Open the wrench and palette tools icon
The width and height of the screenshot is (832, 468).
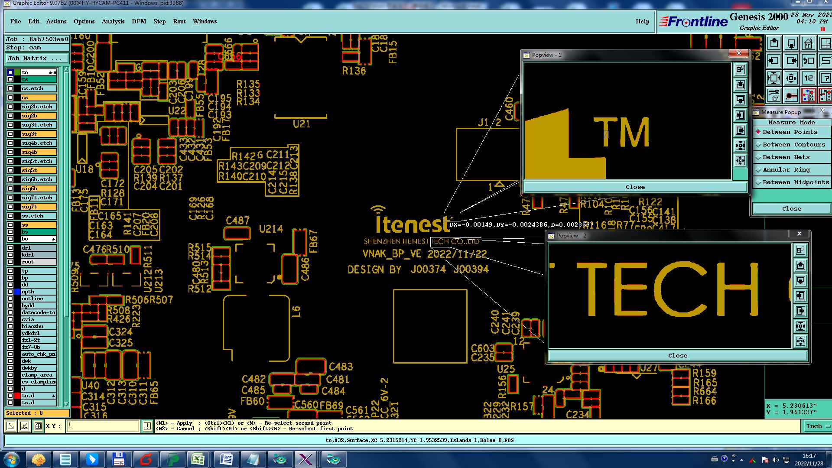click(x=774, y=95)
